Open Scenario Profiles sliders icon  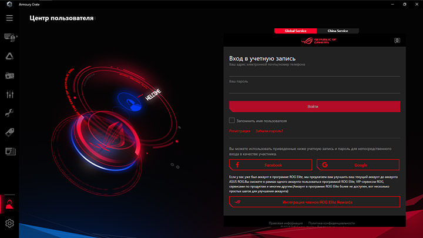10,94
